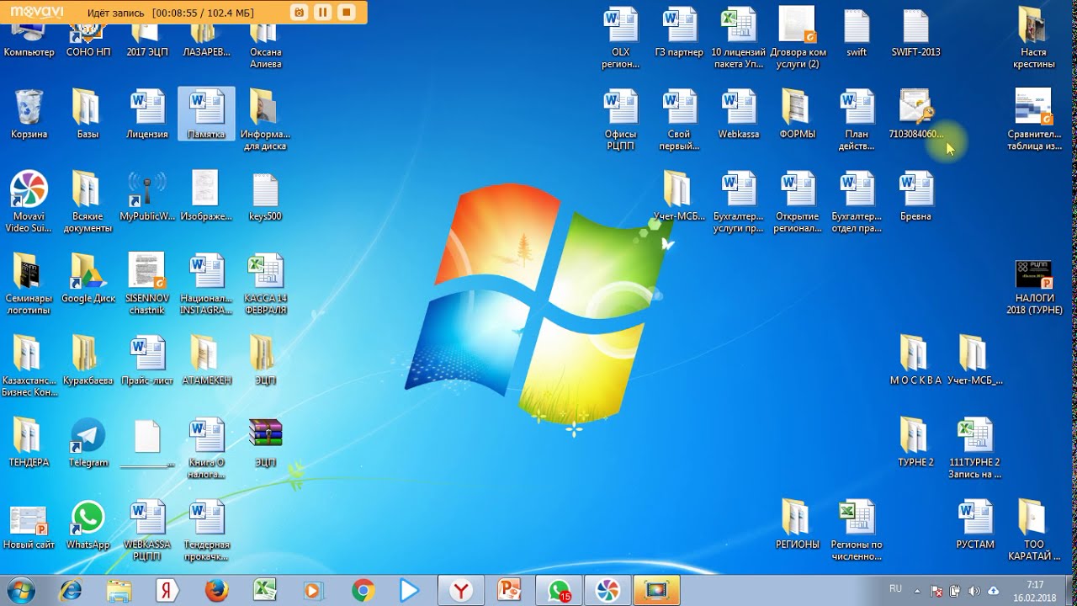Open the План действ... Word document
Image resolution: width=1077 pixels, height=606 pixels.
(857, 120)
